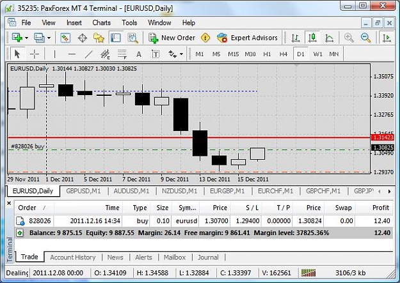400x283 pixels.
Task: Open the Window menu
Action: pyautogui.click(x=159, y=22)
